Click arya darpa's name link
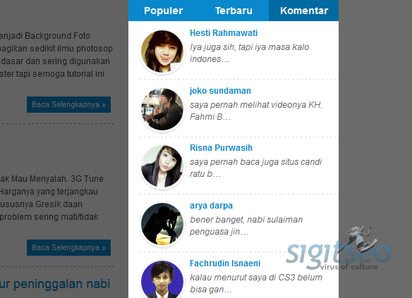412x298 pixels. point(211,206)
